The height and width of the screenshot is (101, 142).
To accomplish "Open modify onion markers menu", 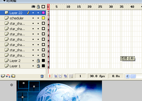I will [71, 76].
